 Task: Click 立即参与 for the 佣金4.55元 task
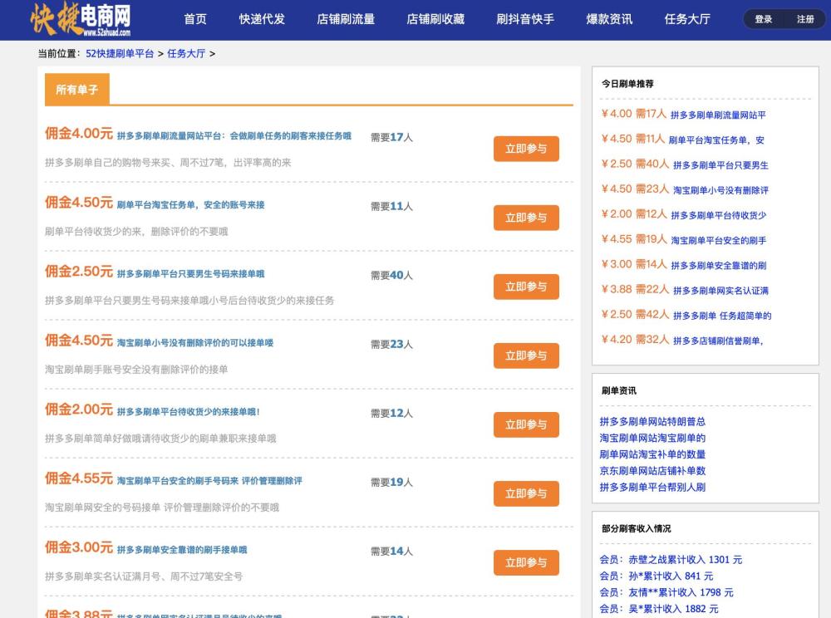click(x=526, y=493)
